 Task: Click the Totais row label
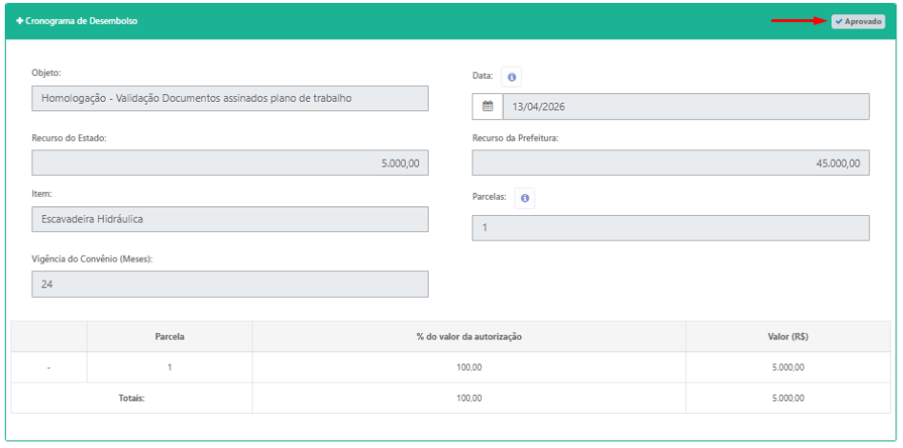[131, 398]
